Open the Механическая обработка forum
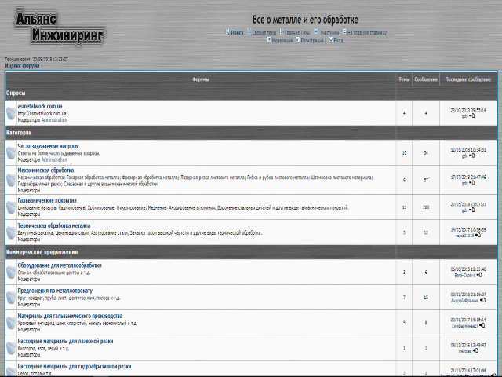This screenshot has width=502, height=377. coord(45,170)
